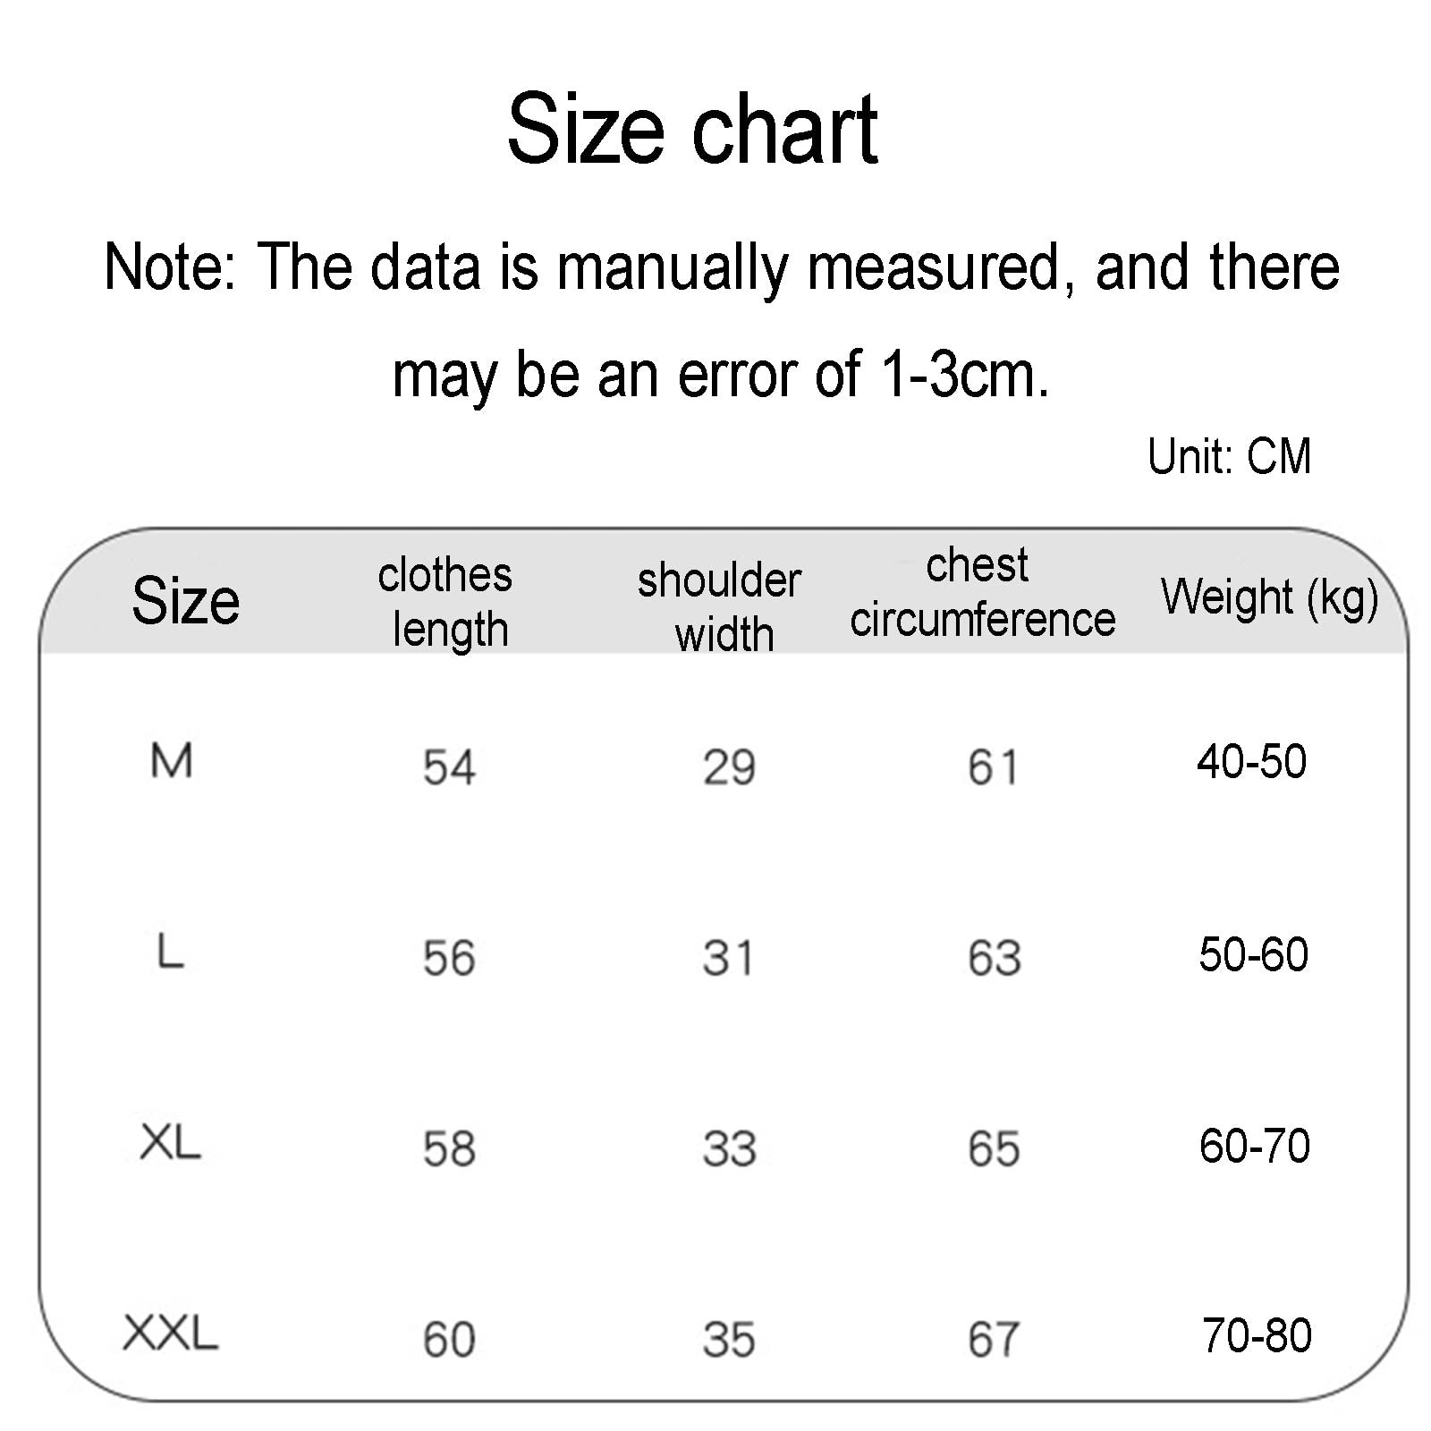
Task: Select the manual measurement note text
Action: [722, 320]
